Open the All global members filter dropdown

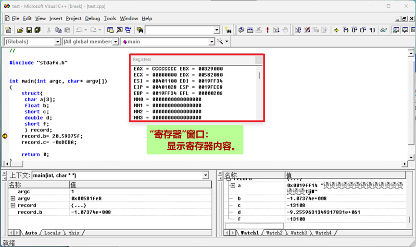pyautogui.click(x=115, y=42)
